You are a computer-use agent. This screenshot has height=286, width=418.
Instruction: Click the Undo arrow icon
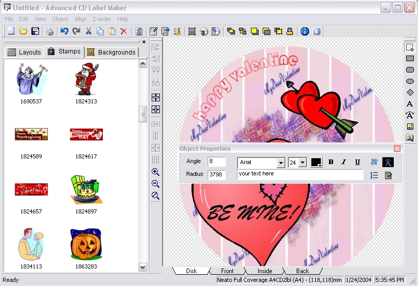point(64,31)
